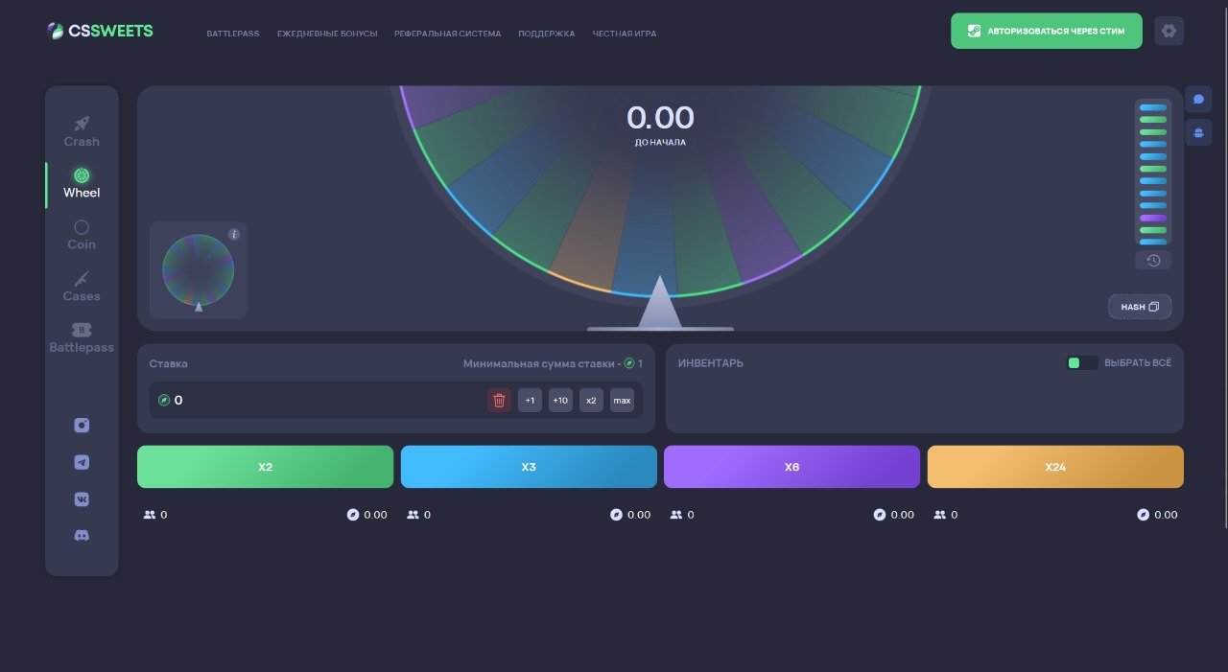Bet on blue X3
This screenshot has height=672, width=1228.
[529, 467]
